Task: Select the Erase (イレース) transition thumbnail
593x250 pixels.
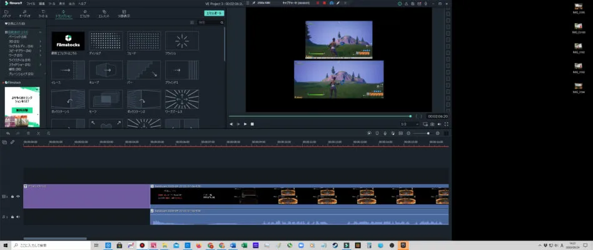Action: [68, 70]
